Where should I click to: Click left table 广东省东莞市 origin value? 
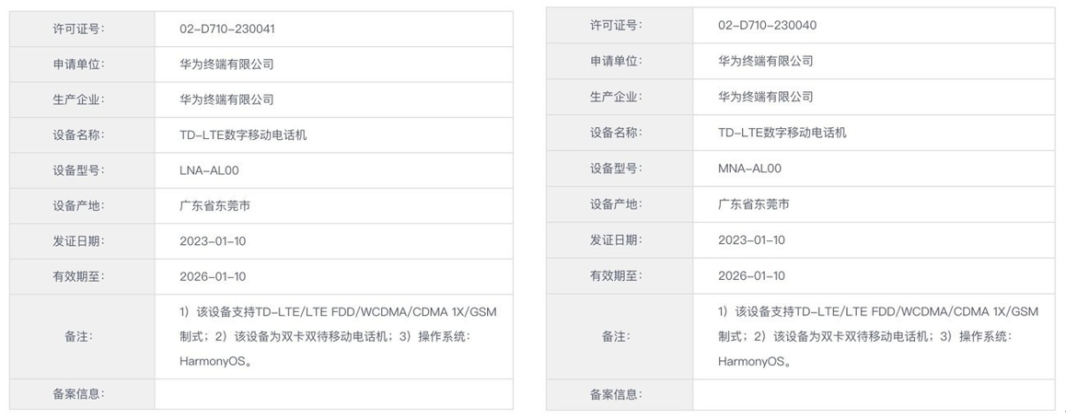pyautogui.click(x=214, y=205)
